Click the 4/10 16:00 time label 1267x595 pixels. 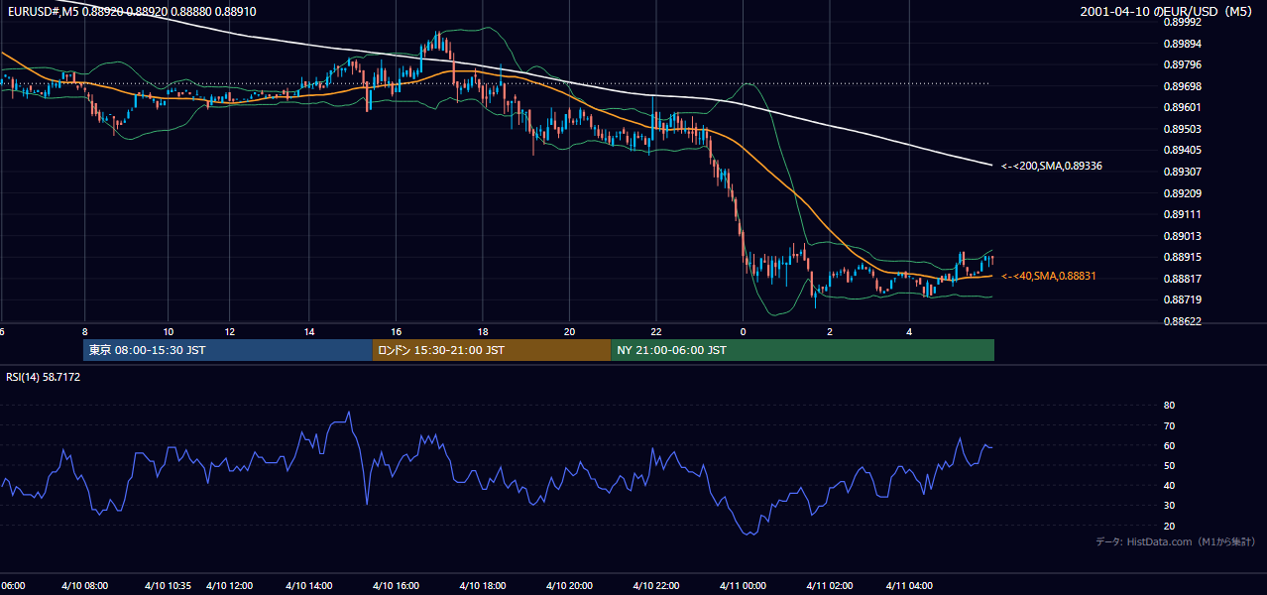coord(396,585)
